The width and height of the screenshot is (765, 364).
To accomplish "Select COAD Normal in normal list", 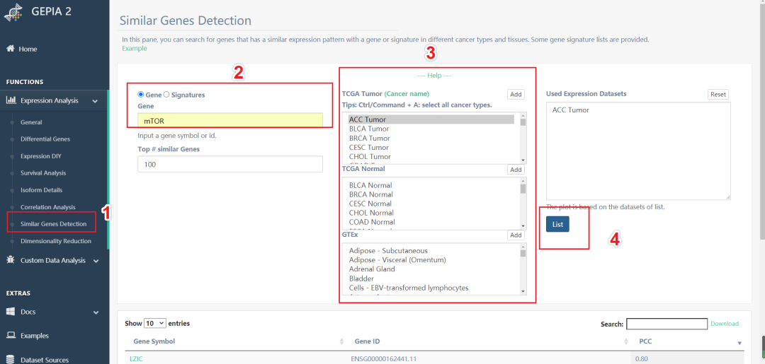I will (431, 222).
